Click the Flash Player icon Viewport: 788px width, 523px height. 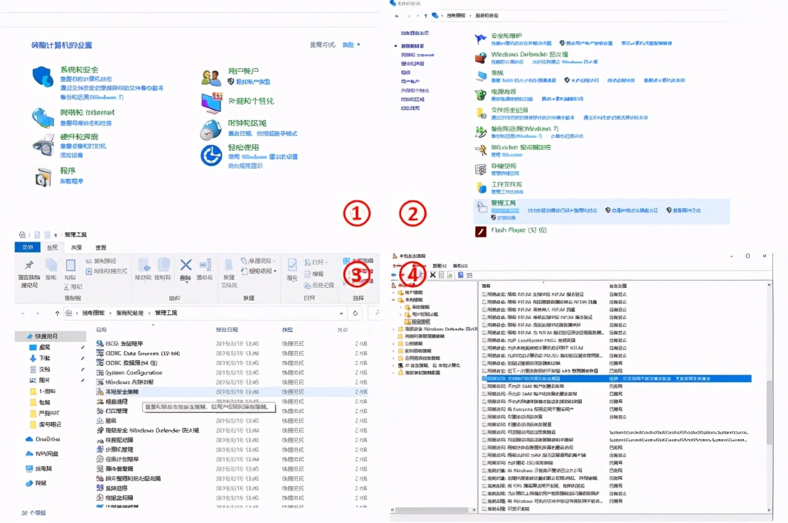[481, 231]
